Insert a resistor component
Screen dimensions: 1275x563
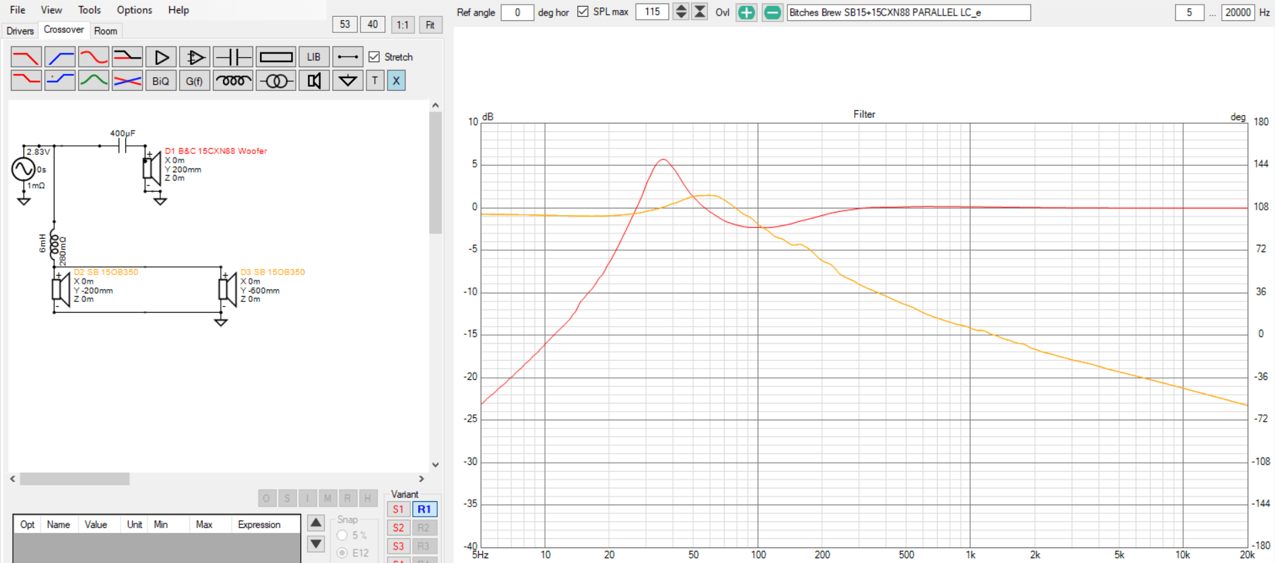pos(276,57)
